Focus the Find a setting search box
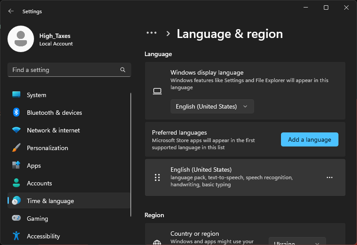The width and height of the screenshot is (357, 245). coord(64,70)
